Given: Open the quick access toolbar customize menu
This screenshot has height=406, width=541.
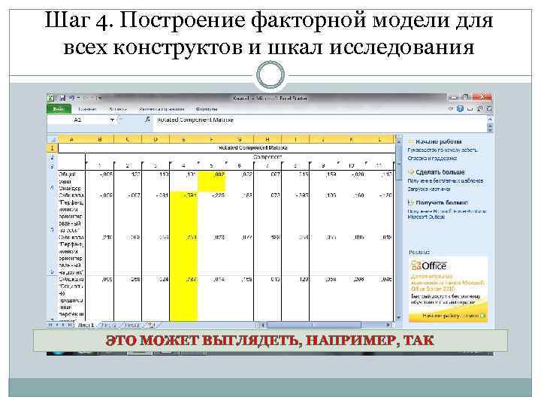Looking at the screenshot, I should coord(99,98).
